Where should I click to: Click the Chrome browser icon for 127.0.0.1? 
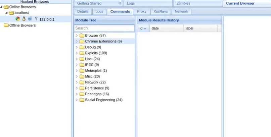tap(17, 19)
